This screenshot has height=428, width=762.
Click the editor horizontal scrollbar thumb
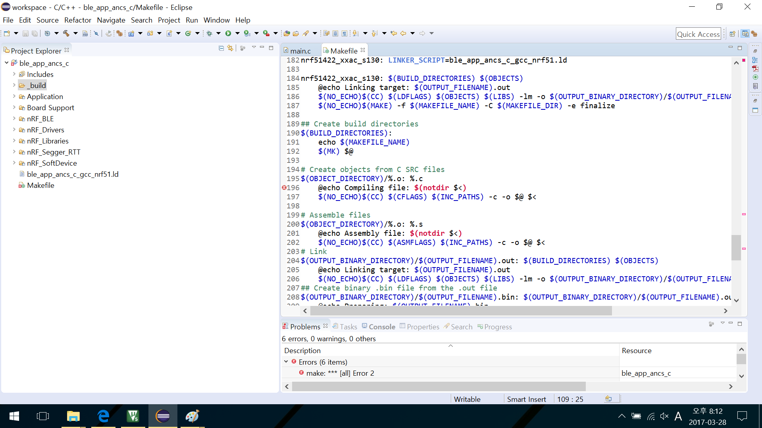tap(460, 311)
